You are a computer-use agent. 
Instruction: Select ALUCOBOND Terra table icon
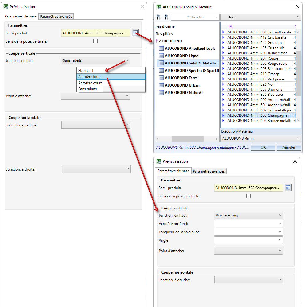[x=161, y=78]
